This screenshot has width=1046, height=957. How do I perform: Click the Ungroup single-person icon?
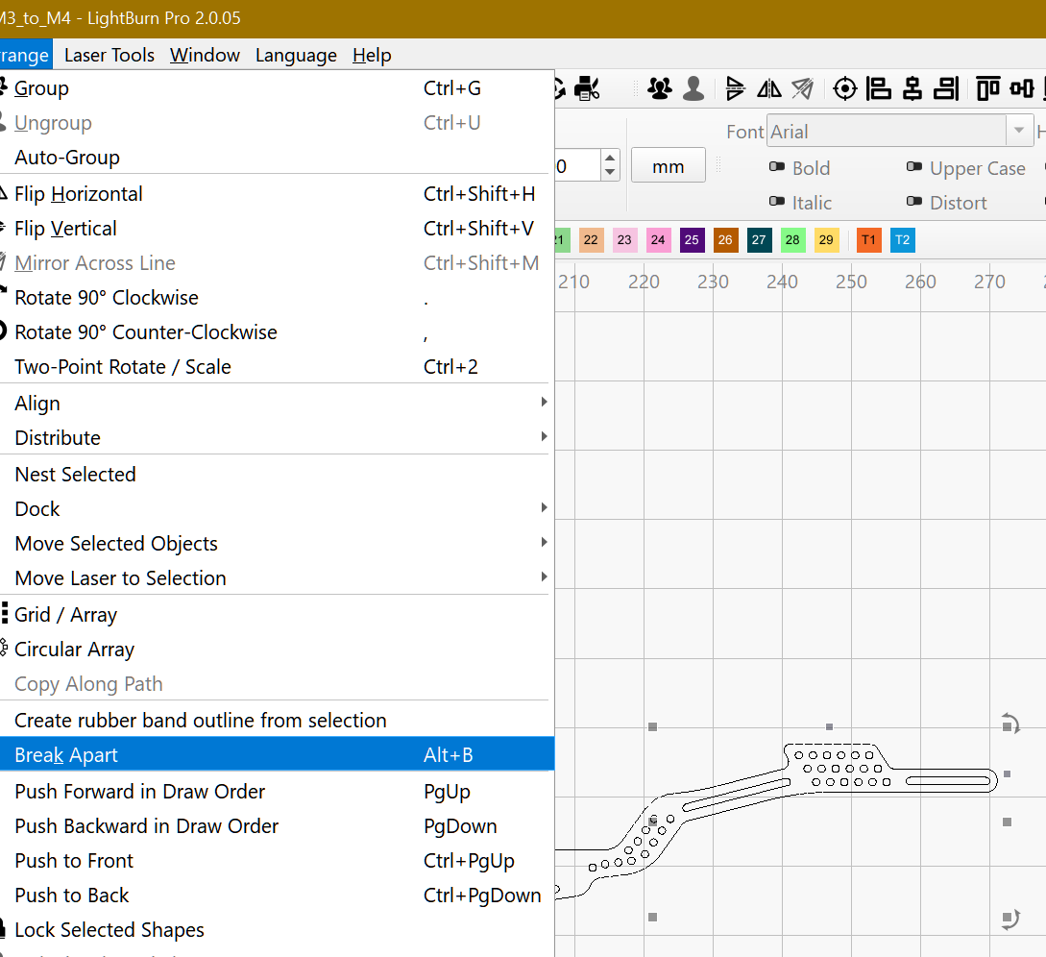(x=693, y=89)
